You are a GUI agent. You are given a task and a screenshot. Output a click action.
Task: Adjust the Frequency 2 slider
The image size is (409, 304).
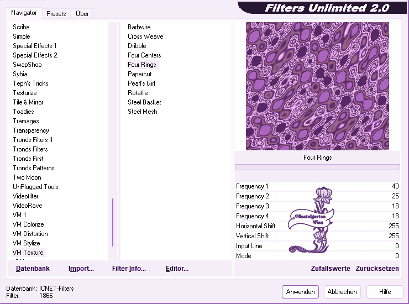(x=317, y=196)
